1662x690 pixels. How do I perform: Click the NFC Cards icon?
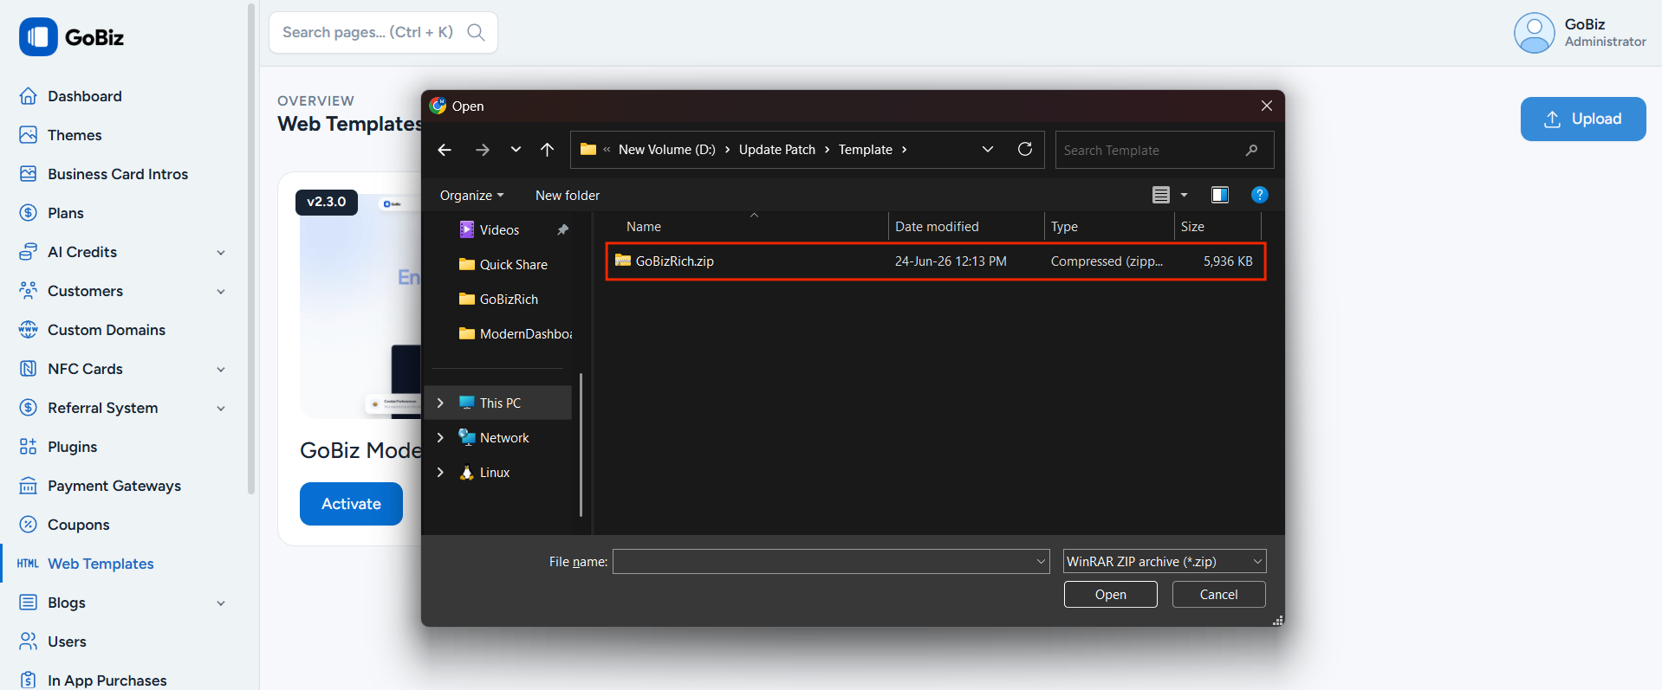(x=29, y=369)
